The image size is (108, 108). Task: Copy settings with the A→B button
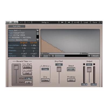(77, 22)
